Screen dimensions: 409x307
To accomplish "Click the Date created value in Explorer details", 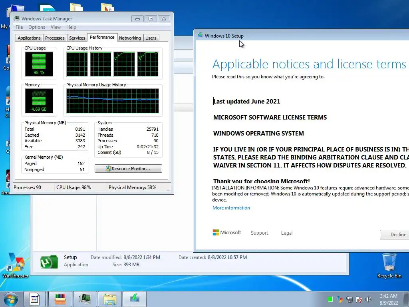I will pyautogui.click(x=227, y=257).
